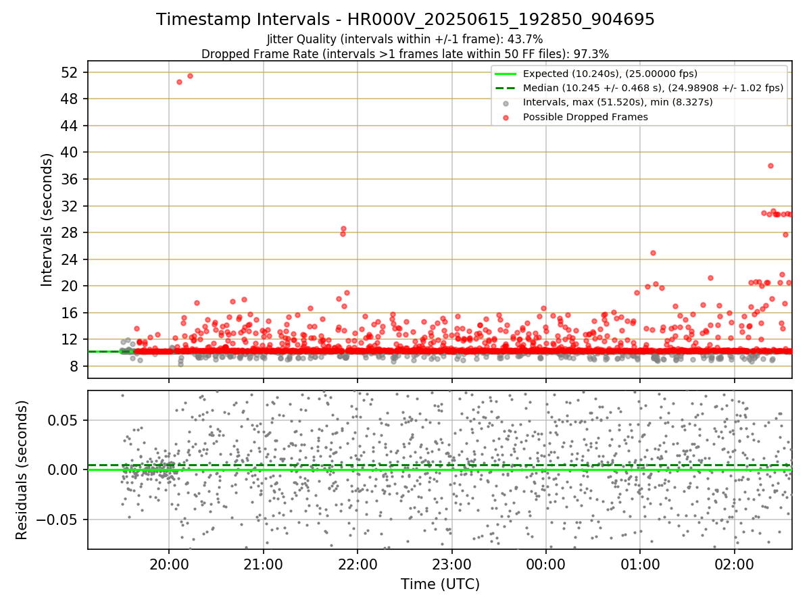This screenshot has height=608, width=811.
Task: Select the 'Jitter Quality' 43.7% subtitle line
Action: click(x=405, y=39)
